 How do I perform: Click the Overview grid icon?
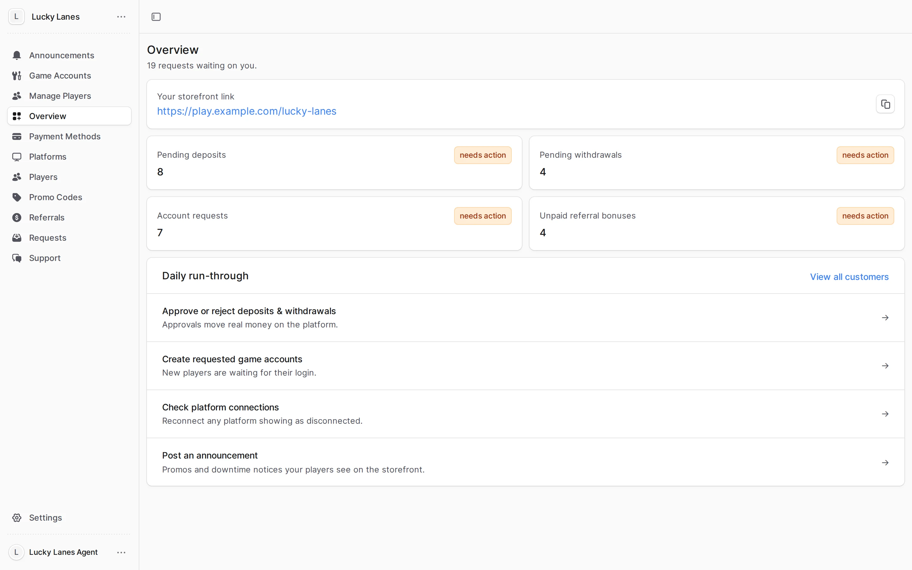[16, 116]
